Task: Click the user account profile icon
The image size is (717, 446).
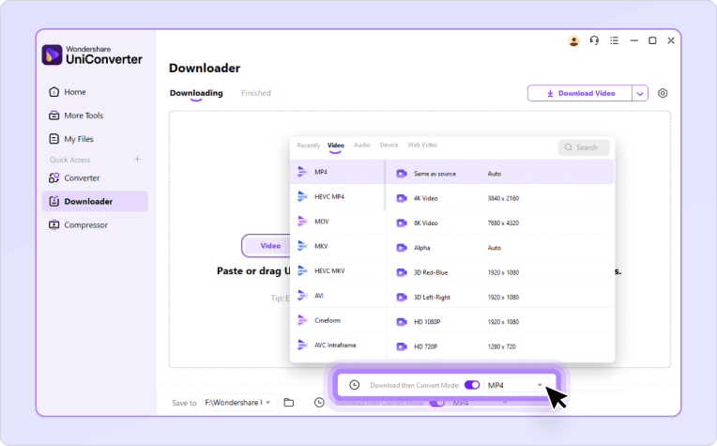Action: coord(574,41)
